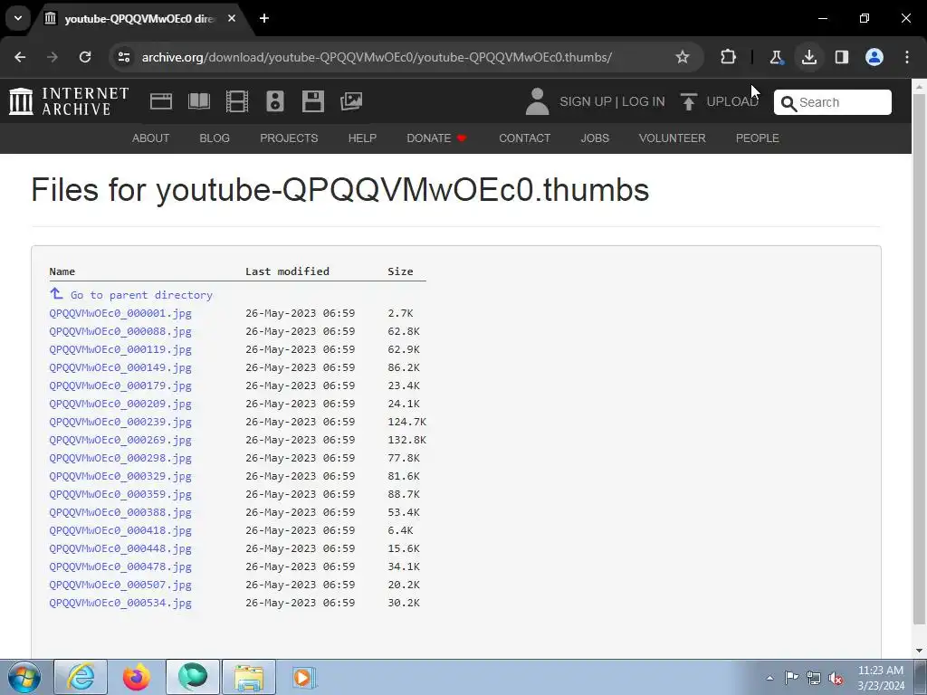Image resolution: width=927 pixels, height=695 pixels.
Task: Launch Internet Explorer from the taskbar
Action: 81,677
